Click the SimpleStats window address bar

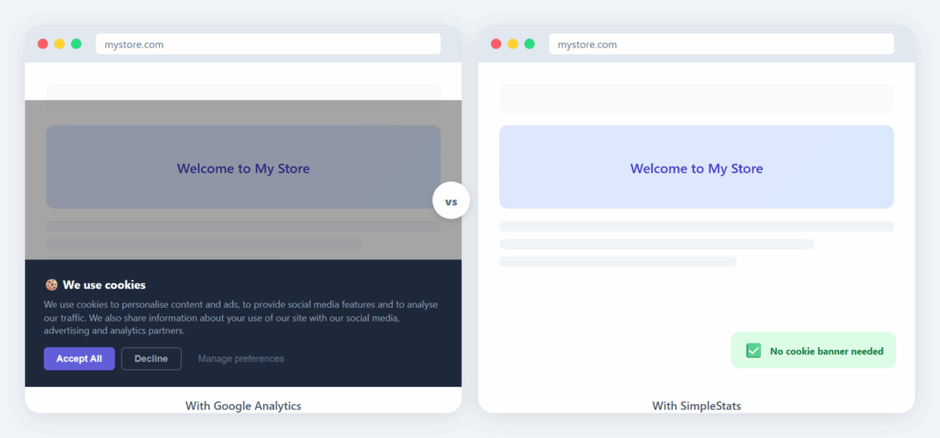[x=722, y=44]
